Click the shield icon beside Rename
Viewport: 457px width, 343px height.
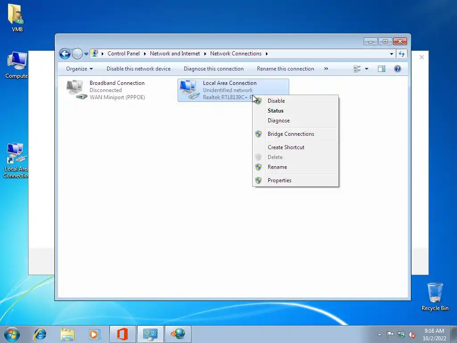tap(258, 167)
